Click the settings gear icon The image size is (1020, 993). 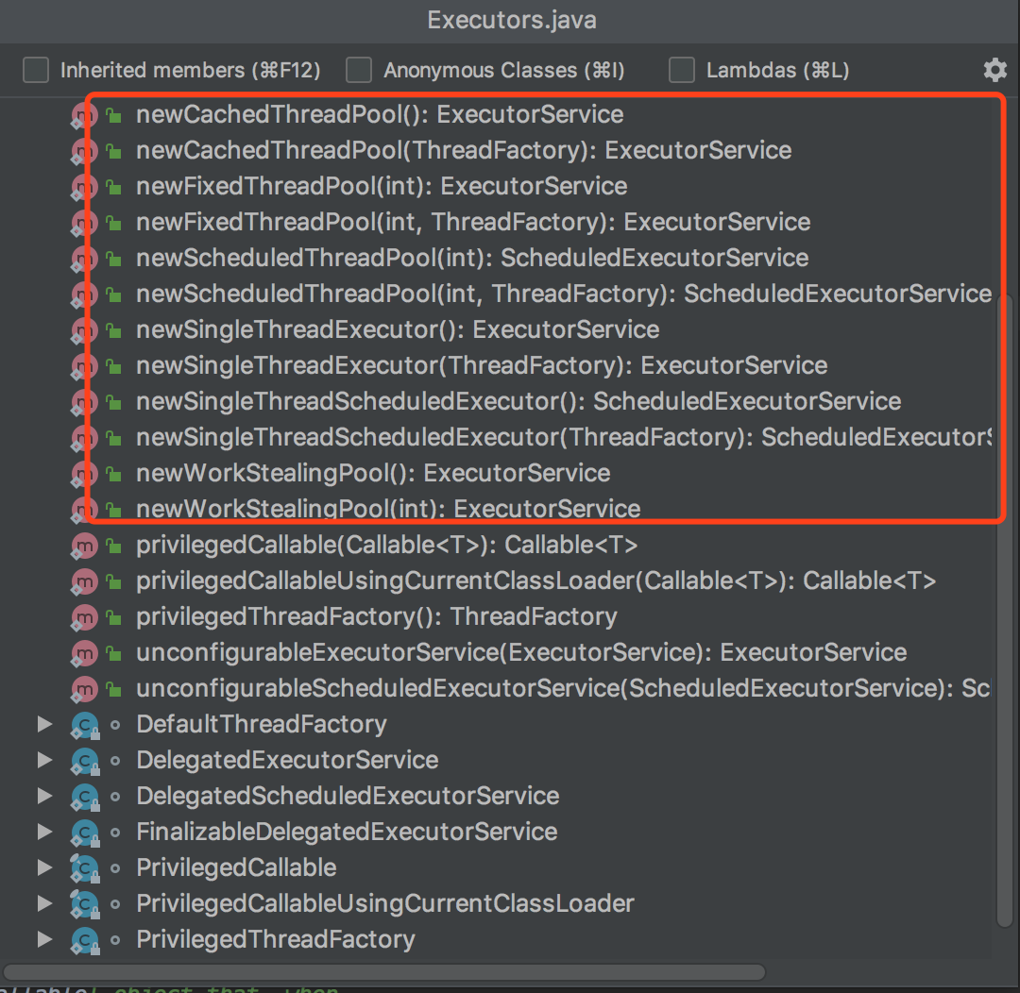994,70
